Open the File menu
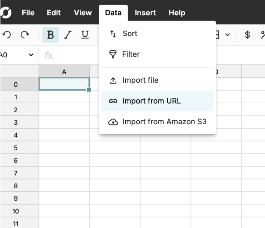This screenshot has height=228, width=265. [x=28, y=13]
